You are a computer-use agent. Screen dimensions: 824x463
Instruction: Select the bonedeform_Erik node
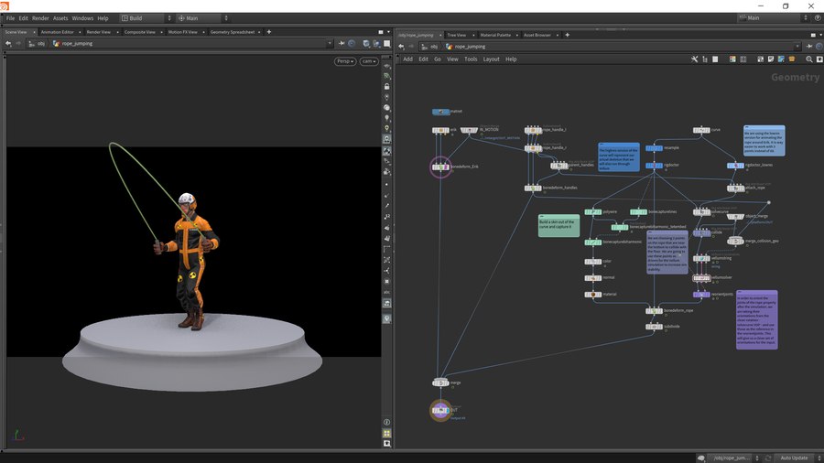(440, 167)
